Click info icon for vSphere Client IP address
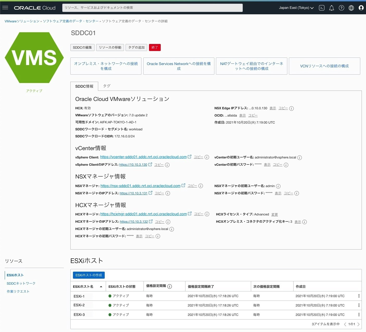Viewport: 366px width, 332px height. (168, 165)
